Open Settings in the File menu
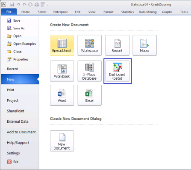The width and height of the screenshot is (191, 170). click(13, 153)
